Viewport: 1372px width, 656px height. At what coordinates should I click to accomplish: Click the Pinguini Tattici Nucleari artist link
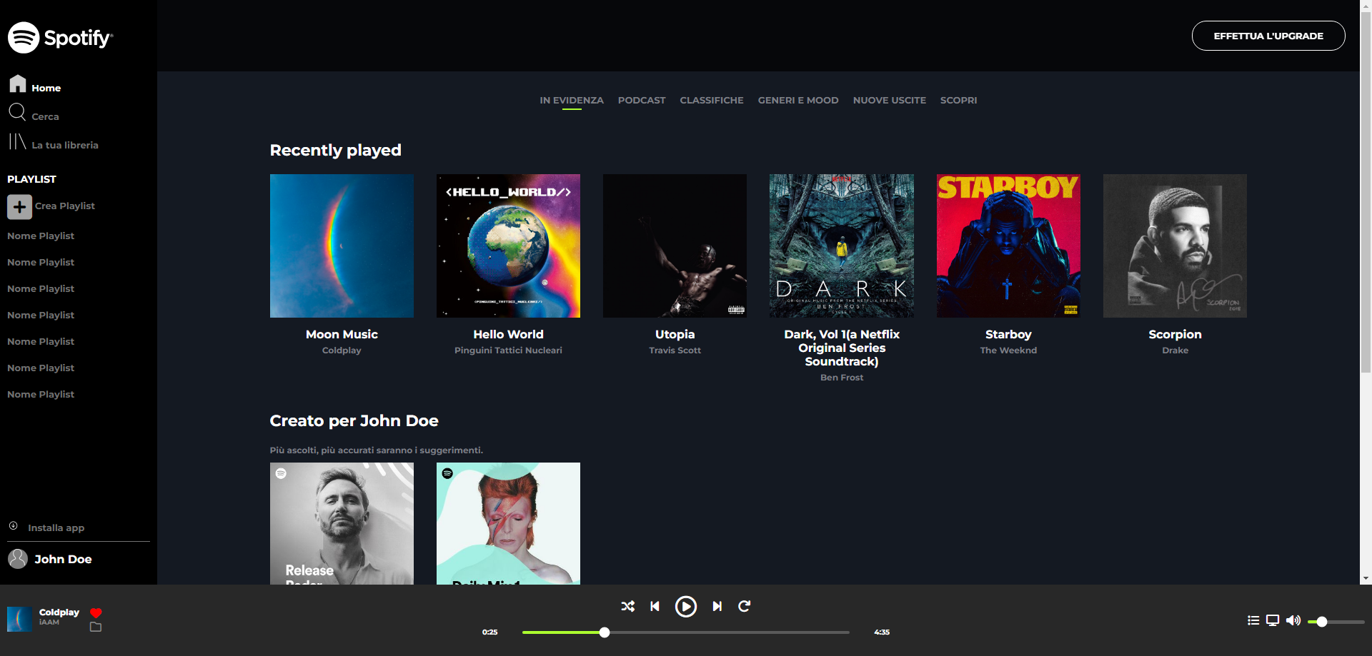508,350
